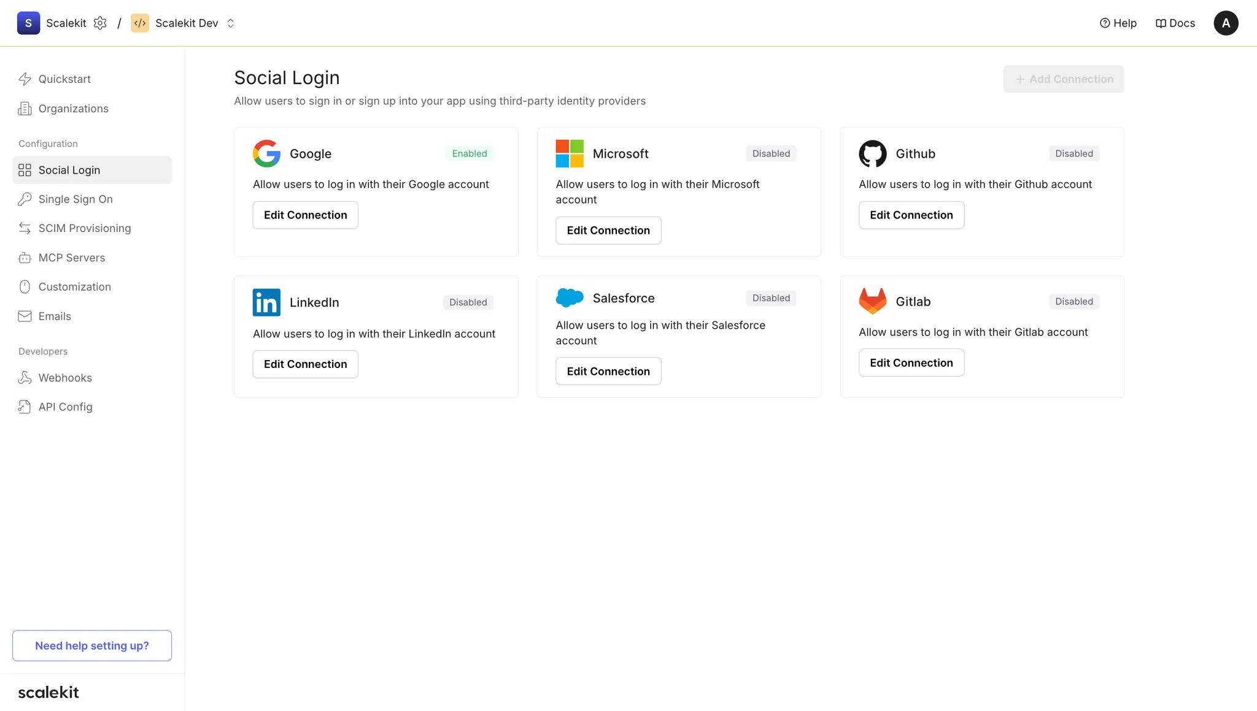The width and height of the screenshot is (1257, 711).
Task: Click the Salesforce cloud logo
Action: (570, 298)
